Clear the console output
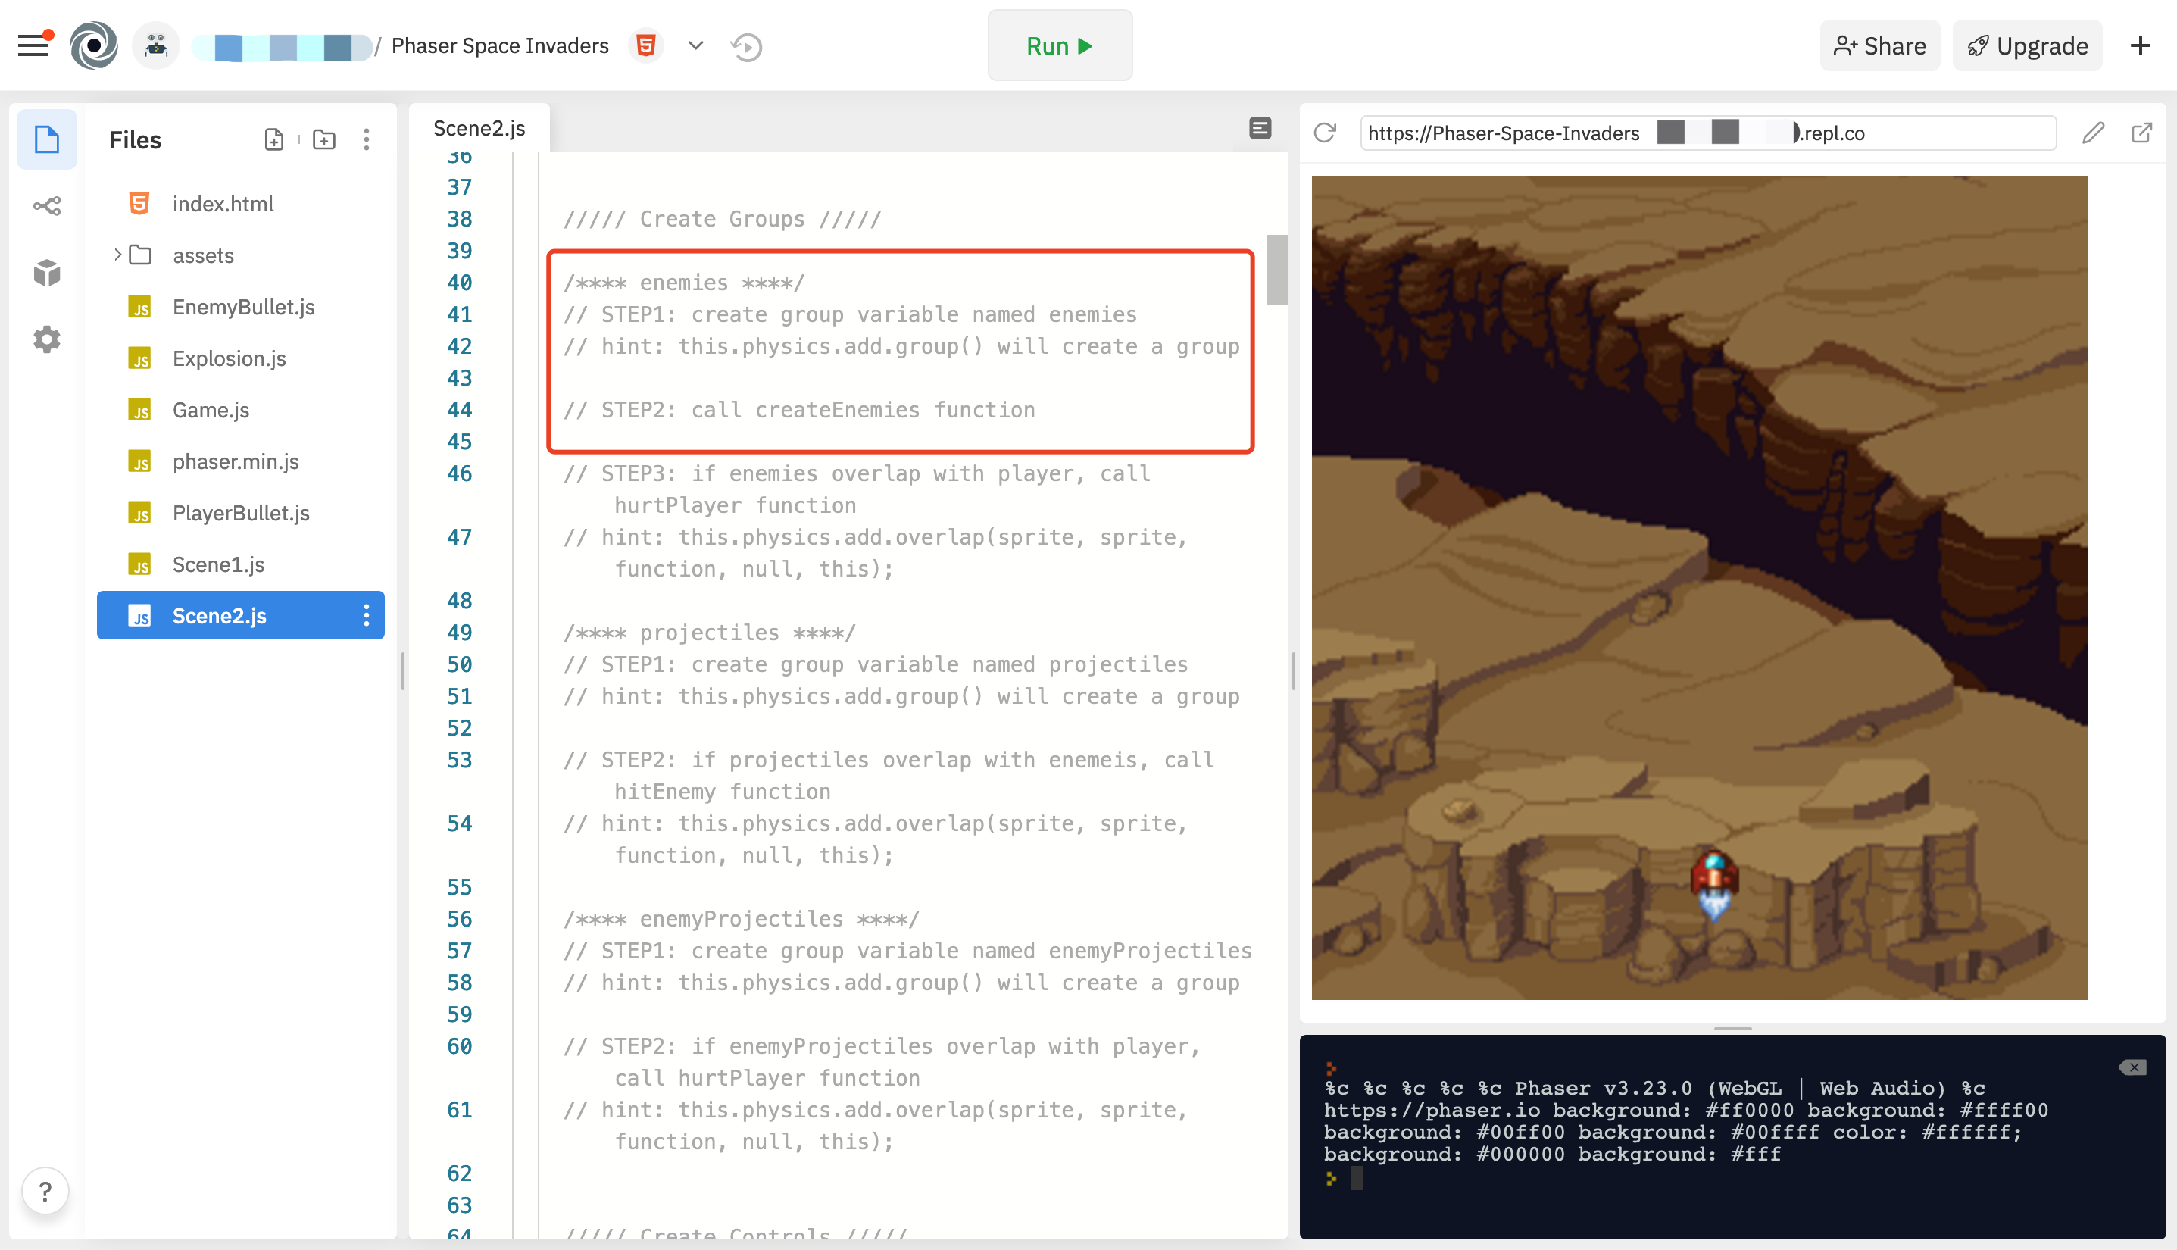Viewport: 2177px width, 1250px height. click(2132, 1067)
